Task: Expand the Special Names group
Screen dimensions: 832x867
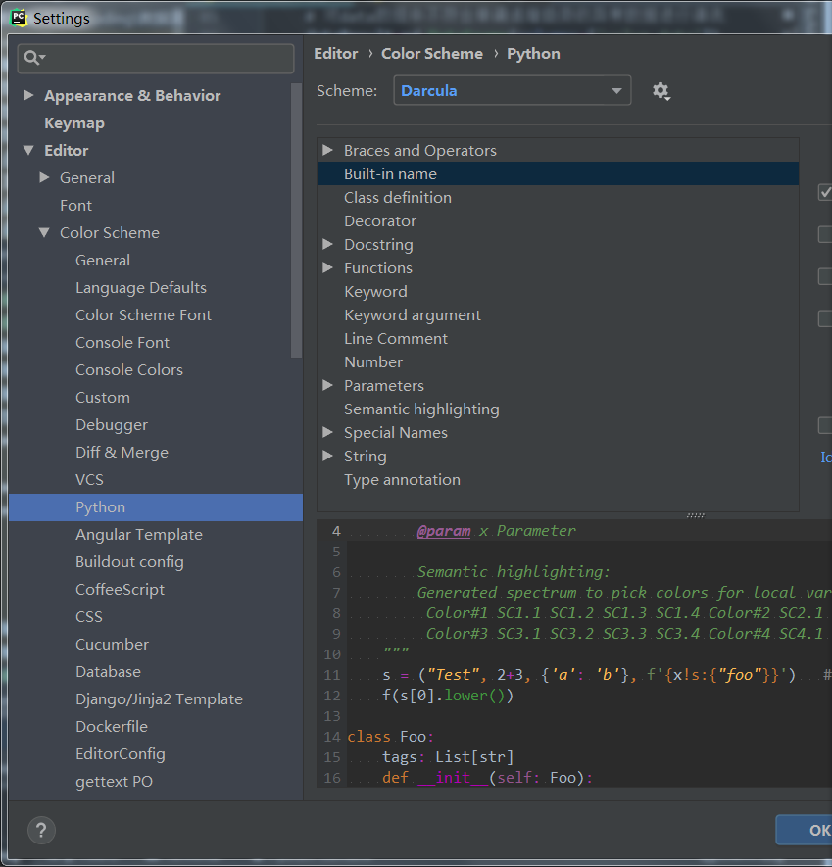Action: (x=327, y=432)
